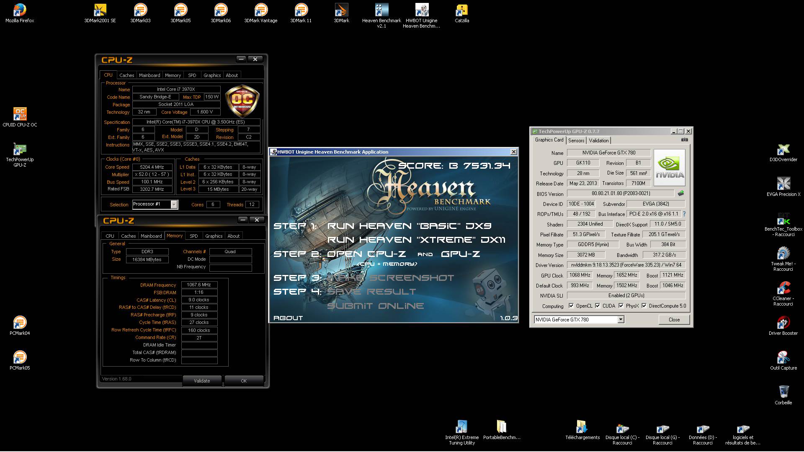Launch Outil Capture shortcut
Screen dimensions: 804x452
point(783,360)
